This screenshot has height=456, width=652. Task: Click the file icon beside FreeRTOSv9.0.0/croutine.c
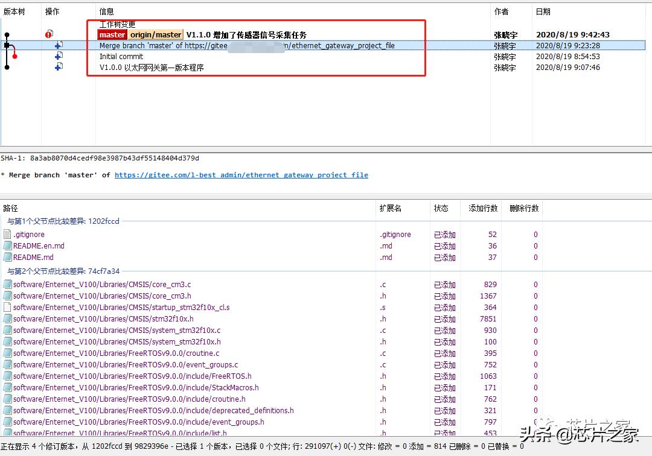pos(7,353)
